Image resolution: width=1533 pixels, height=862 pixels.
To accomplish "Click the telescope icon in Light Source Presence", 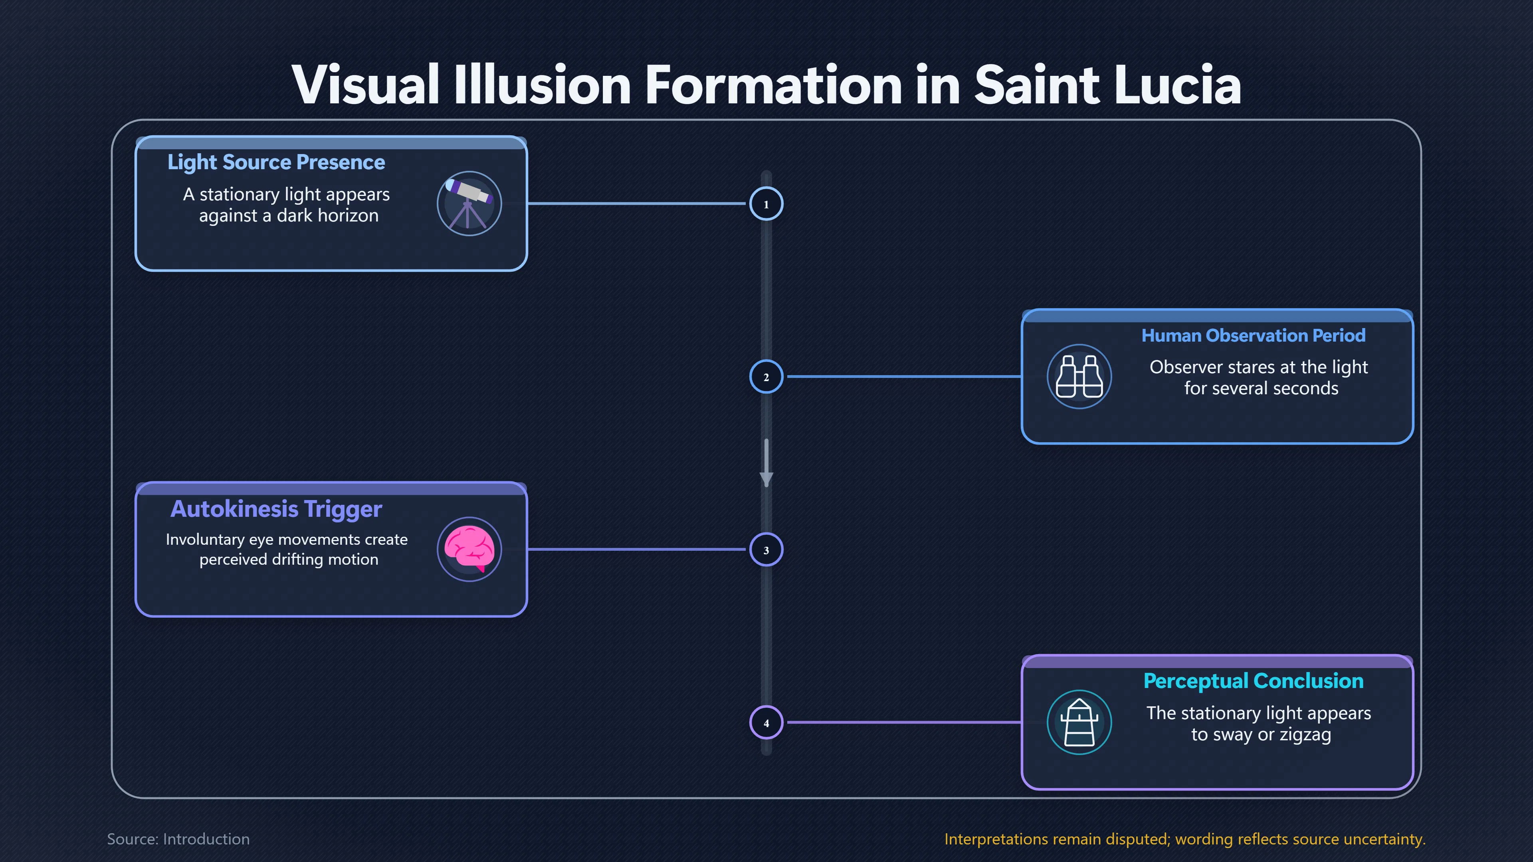I will click(469, 204).
